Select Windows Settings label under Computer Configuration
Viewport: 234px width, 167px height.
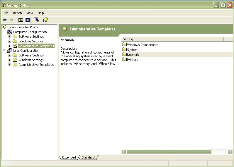click(x=31, y=41)
